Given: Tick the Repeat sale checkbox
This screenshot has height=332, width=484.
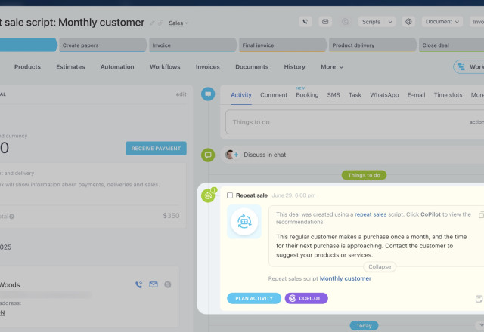Looking at the screenshot, I should (230, 195).
